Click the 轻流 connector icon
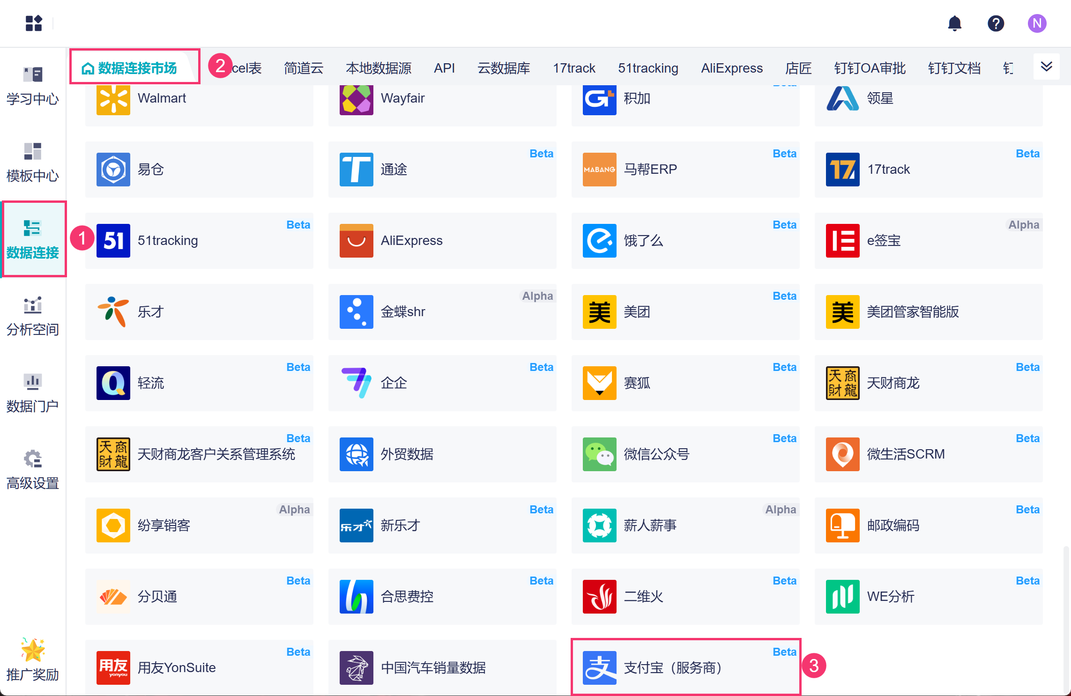1071x696 pixels. 113,383
